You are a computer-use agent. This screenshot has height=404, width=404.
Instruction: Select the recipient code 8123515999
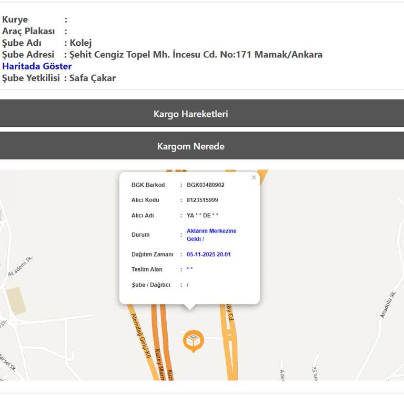pyautogui.click(x=202, y=200)
